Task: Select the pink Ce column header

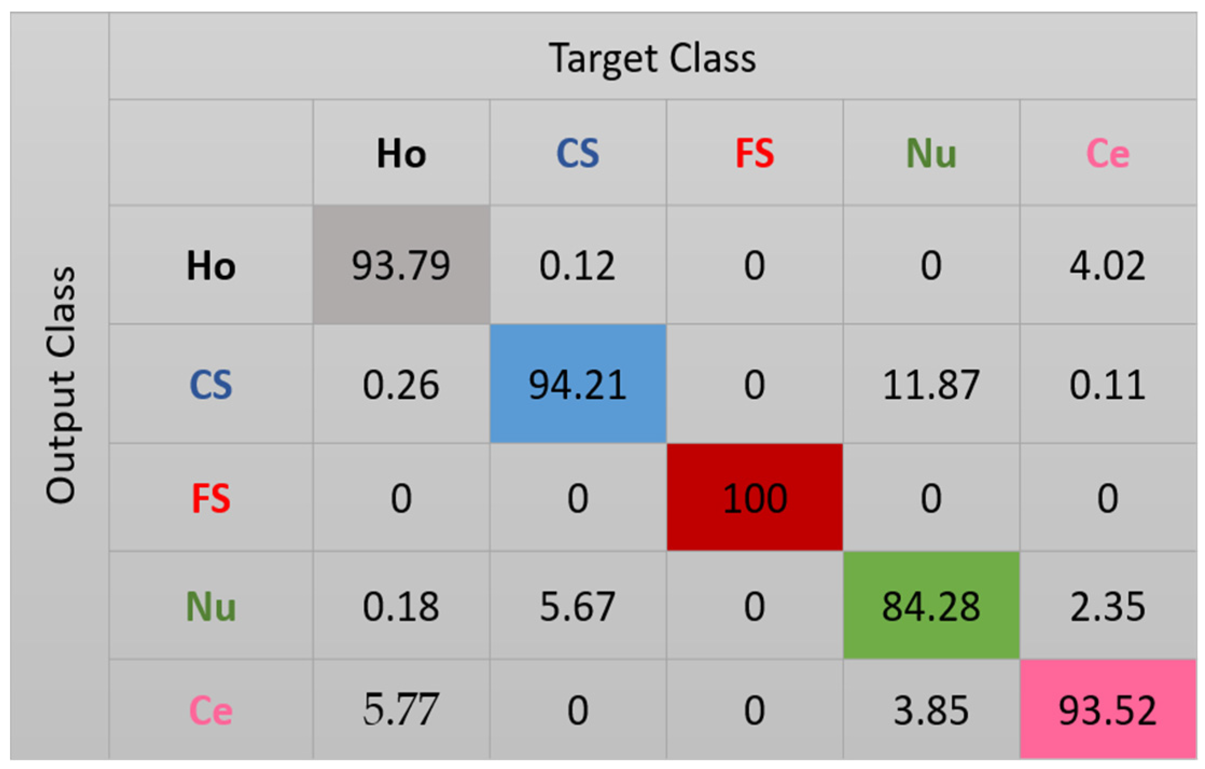Action: click(1108, 154)
